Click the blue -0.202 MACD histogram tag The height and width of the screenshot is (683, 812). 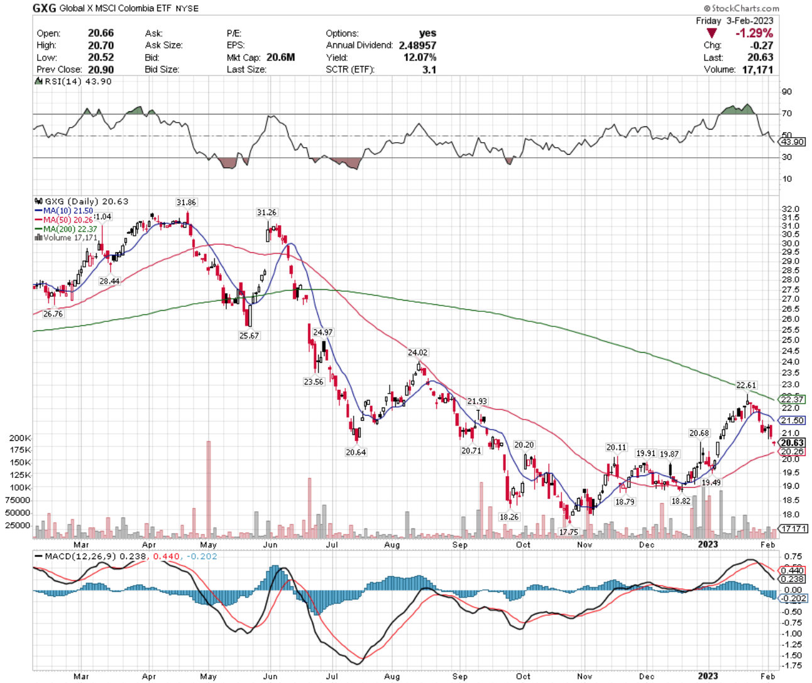(x=793, y=599)
